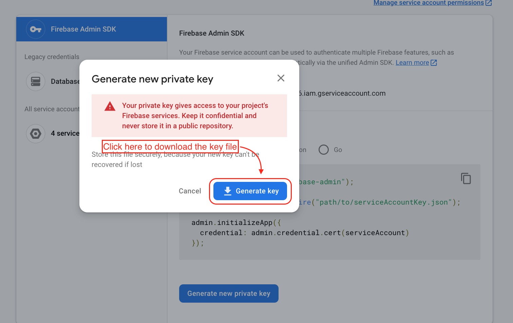
Task: Click the download arrow icon in Generate key
Action: (228, 191)
